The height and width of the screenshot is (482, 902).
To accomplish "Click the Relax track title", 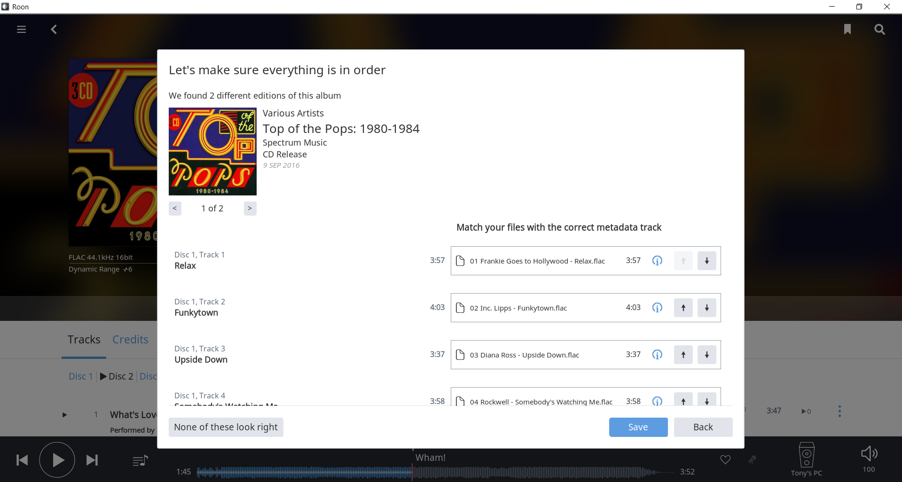I will [185, 266].
